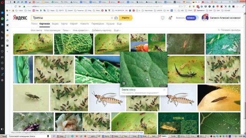Open the wheat ear thumbnail
The image size is (246, 138).
click(x=23, y=69)
